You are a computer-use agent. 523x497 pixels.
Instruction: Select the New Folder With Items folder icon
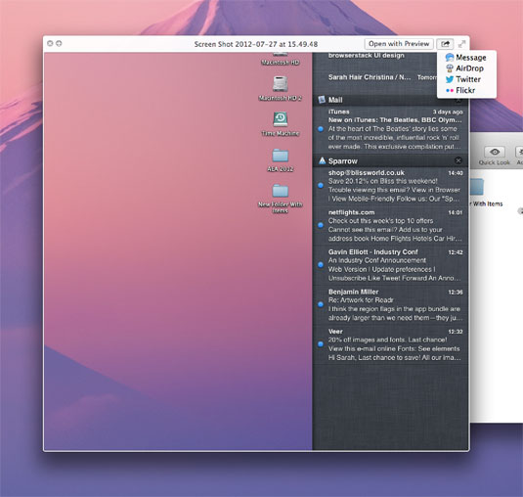pos(281,191)
